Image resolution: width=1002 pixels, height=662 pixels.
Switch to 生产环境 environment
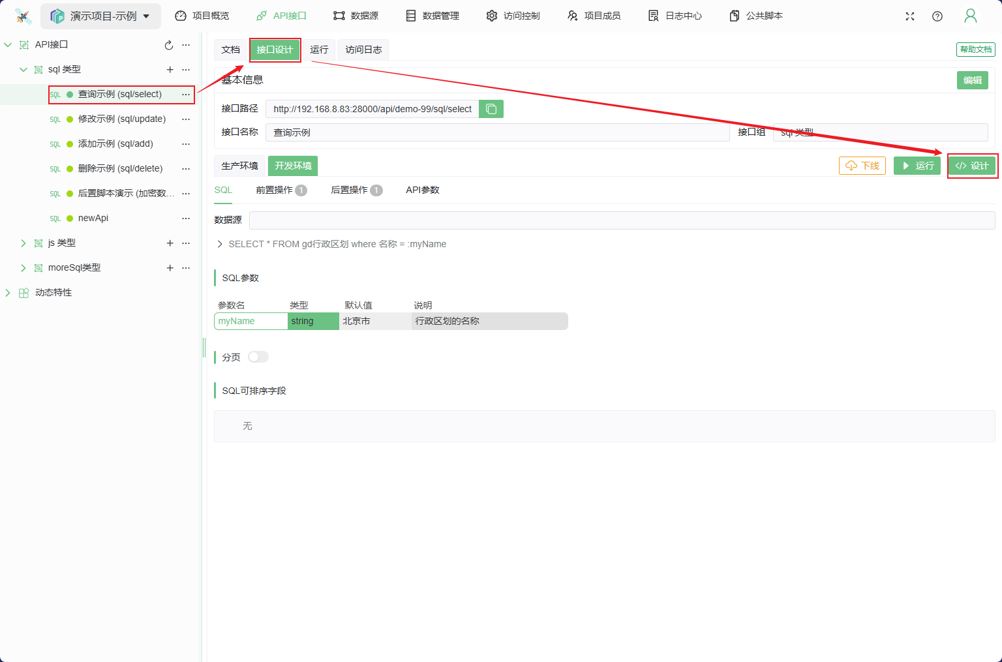click(x=239, y=166)
